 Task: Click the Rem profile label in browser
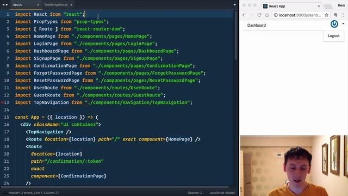341,5
